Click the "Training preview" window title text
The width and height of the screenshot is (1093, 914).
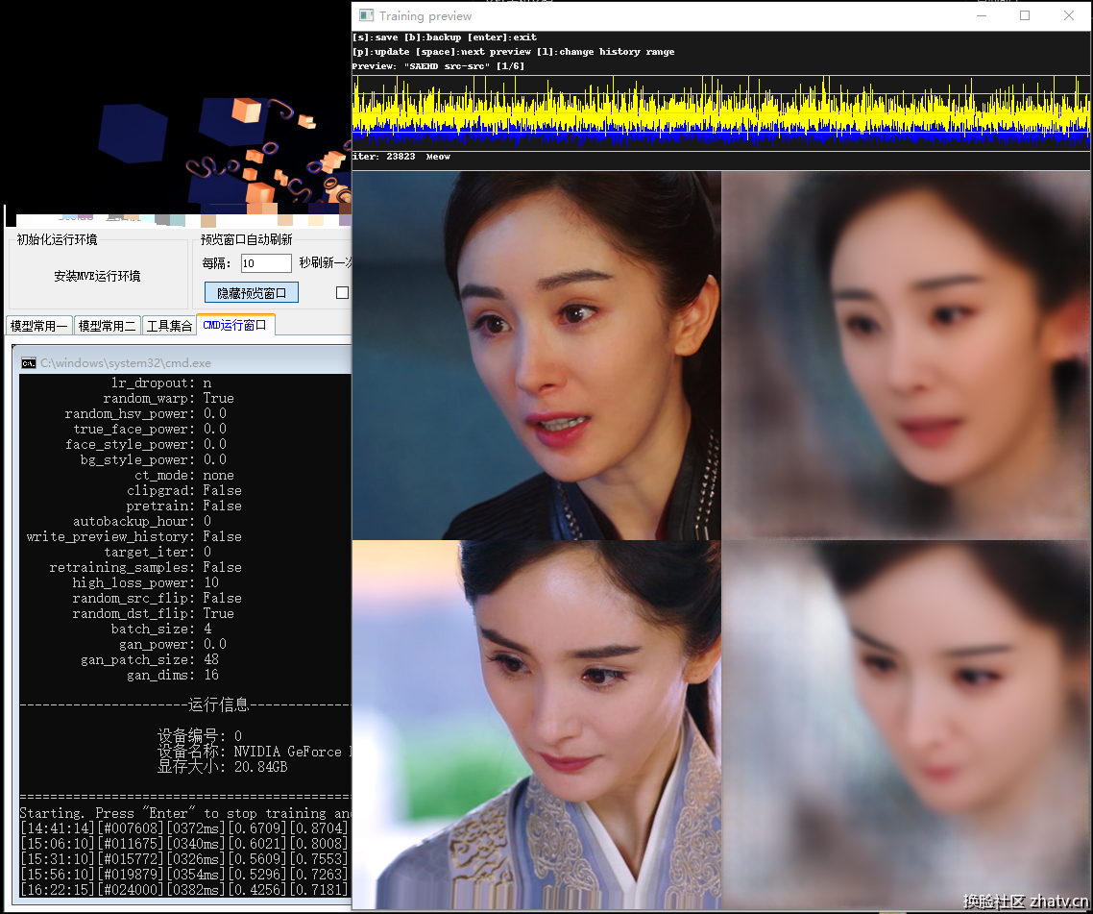coord(425,15)
